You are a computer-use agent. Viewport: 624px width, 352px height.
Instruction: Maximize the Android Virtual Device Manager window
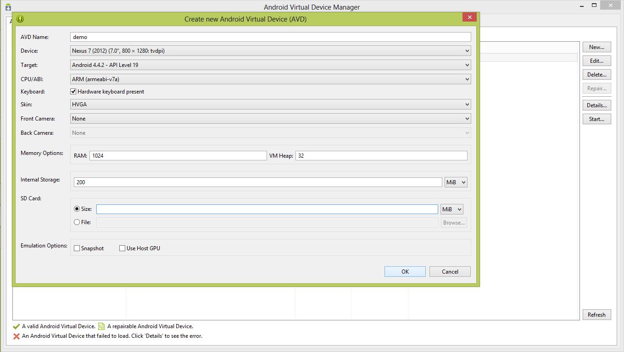pyautogui.click(x=594, y=5)
